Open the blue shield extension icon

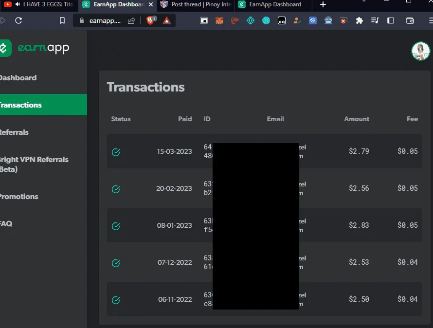[x=313, y=20]
